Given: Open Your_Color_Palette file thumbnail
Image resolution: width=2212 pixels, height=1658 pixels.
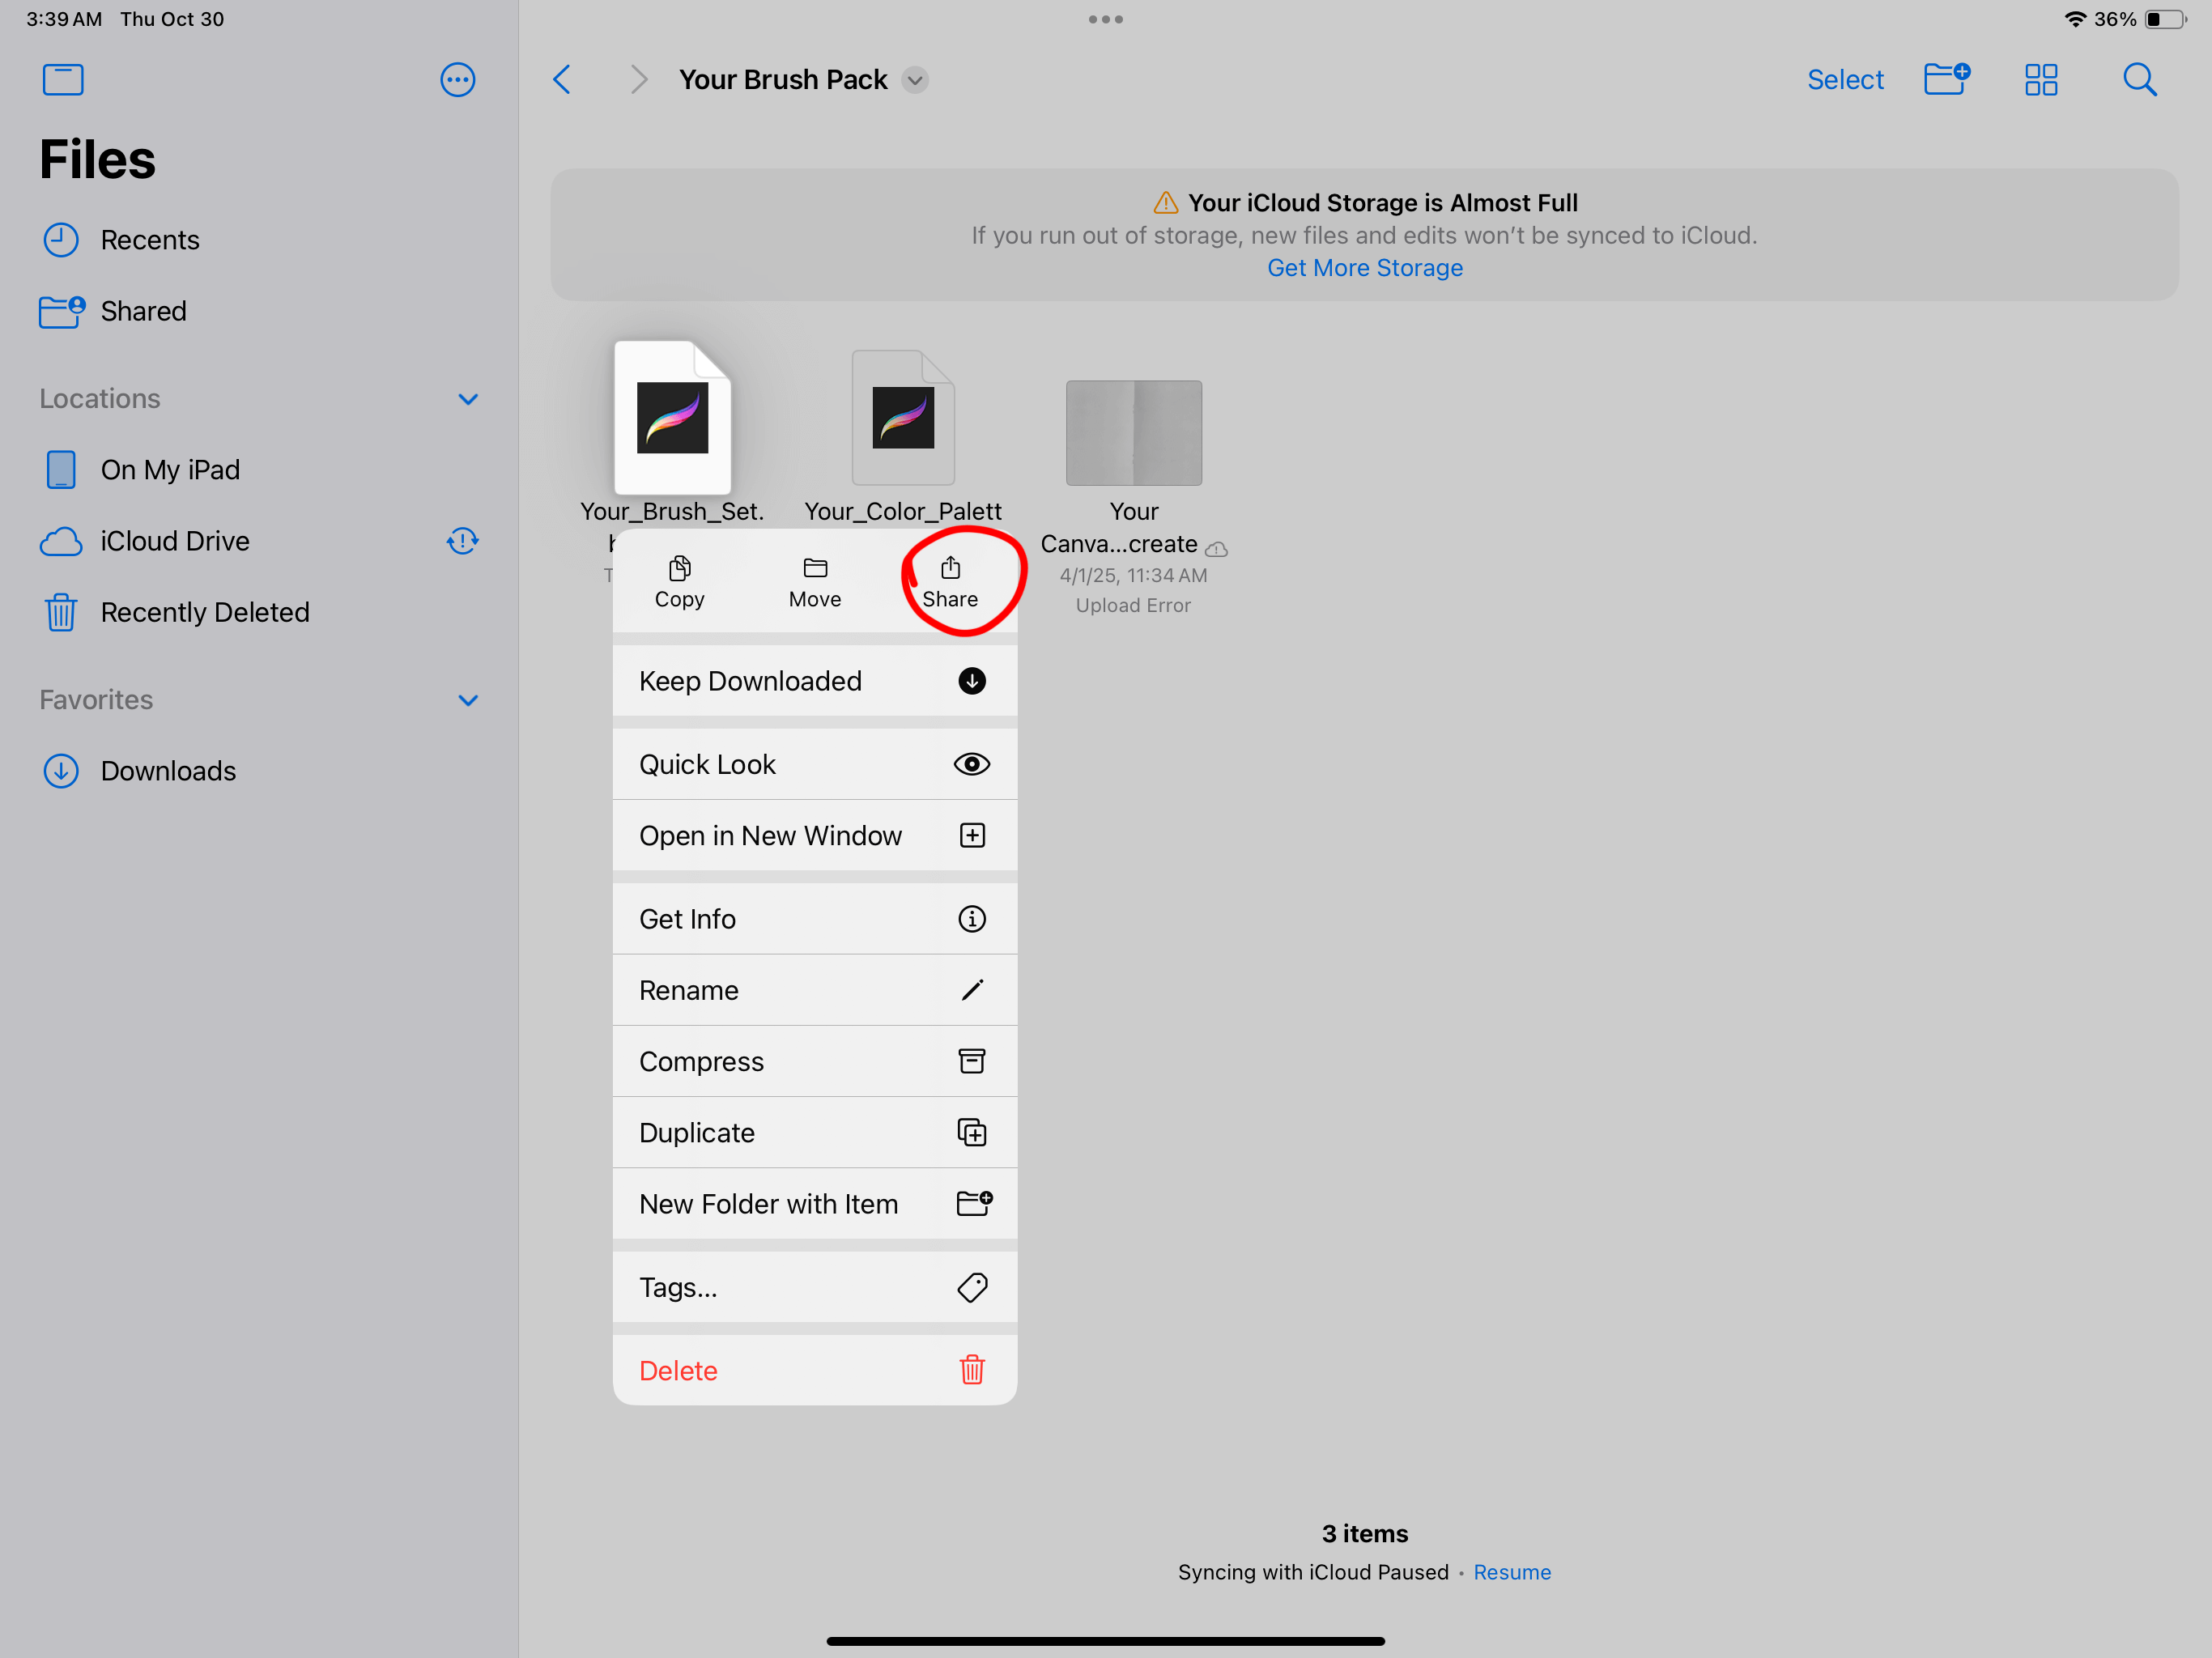Looking at the screenshot, I should click(x=902, y=418).
